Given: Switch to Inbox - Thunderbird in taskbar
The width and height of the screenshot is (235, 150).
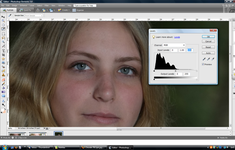Looking at the screenshot, I should [40, 147].
